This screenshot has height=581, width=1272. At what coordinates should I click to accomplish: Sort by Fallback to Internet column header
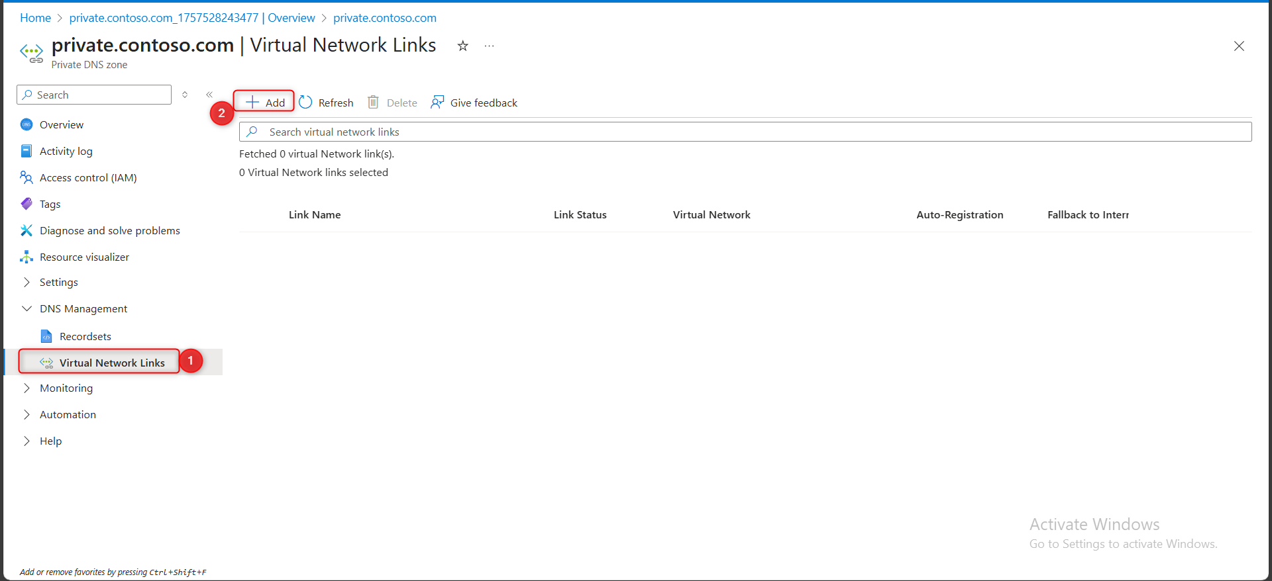pyautogui.click(x=1088, y=214)
